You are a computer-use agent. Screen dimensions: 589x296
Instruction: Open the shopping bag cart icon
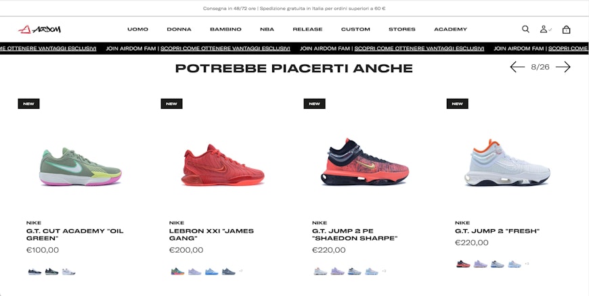tap(566, 29)
